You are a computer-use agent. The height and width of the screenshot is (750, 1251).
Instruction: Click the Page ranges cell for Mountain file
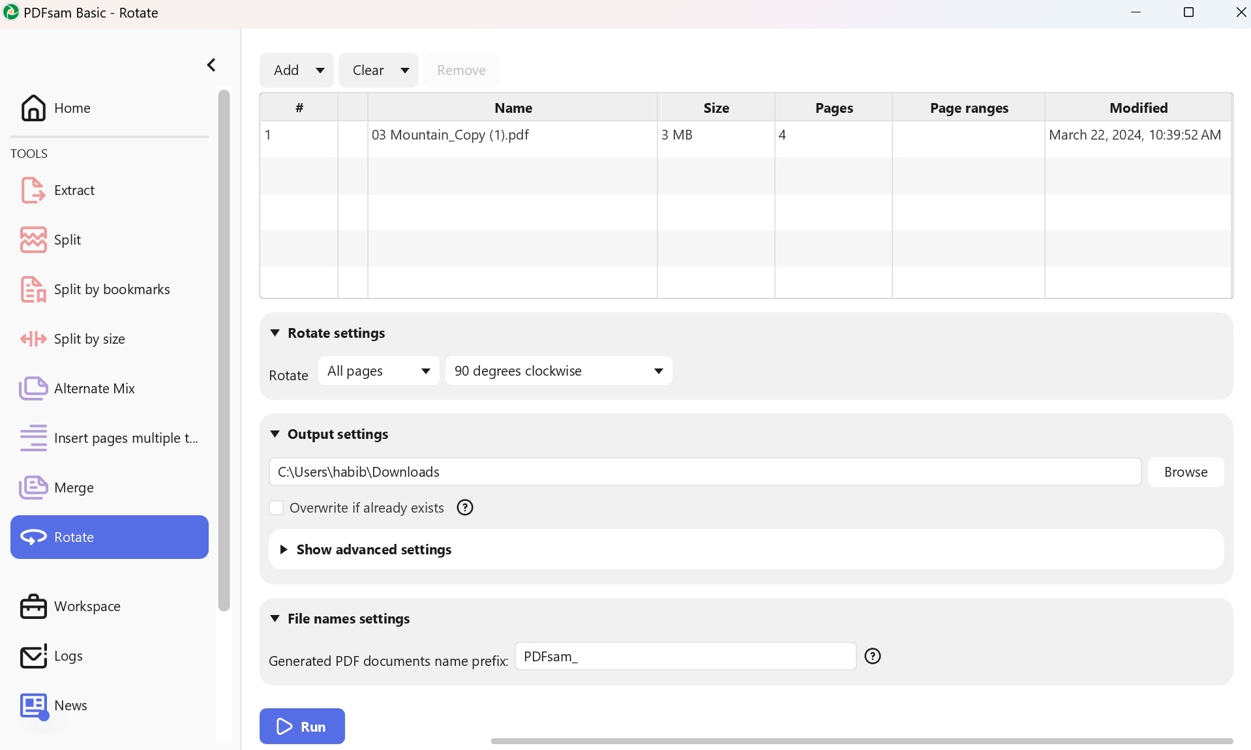coord(969,139)
